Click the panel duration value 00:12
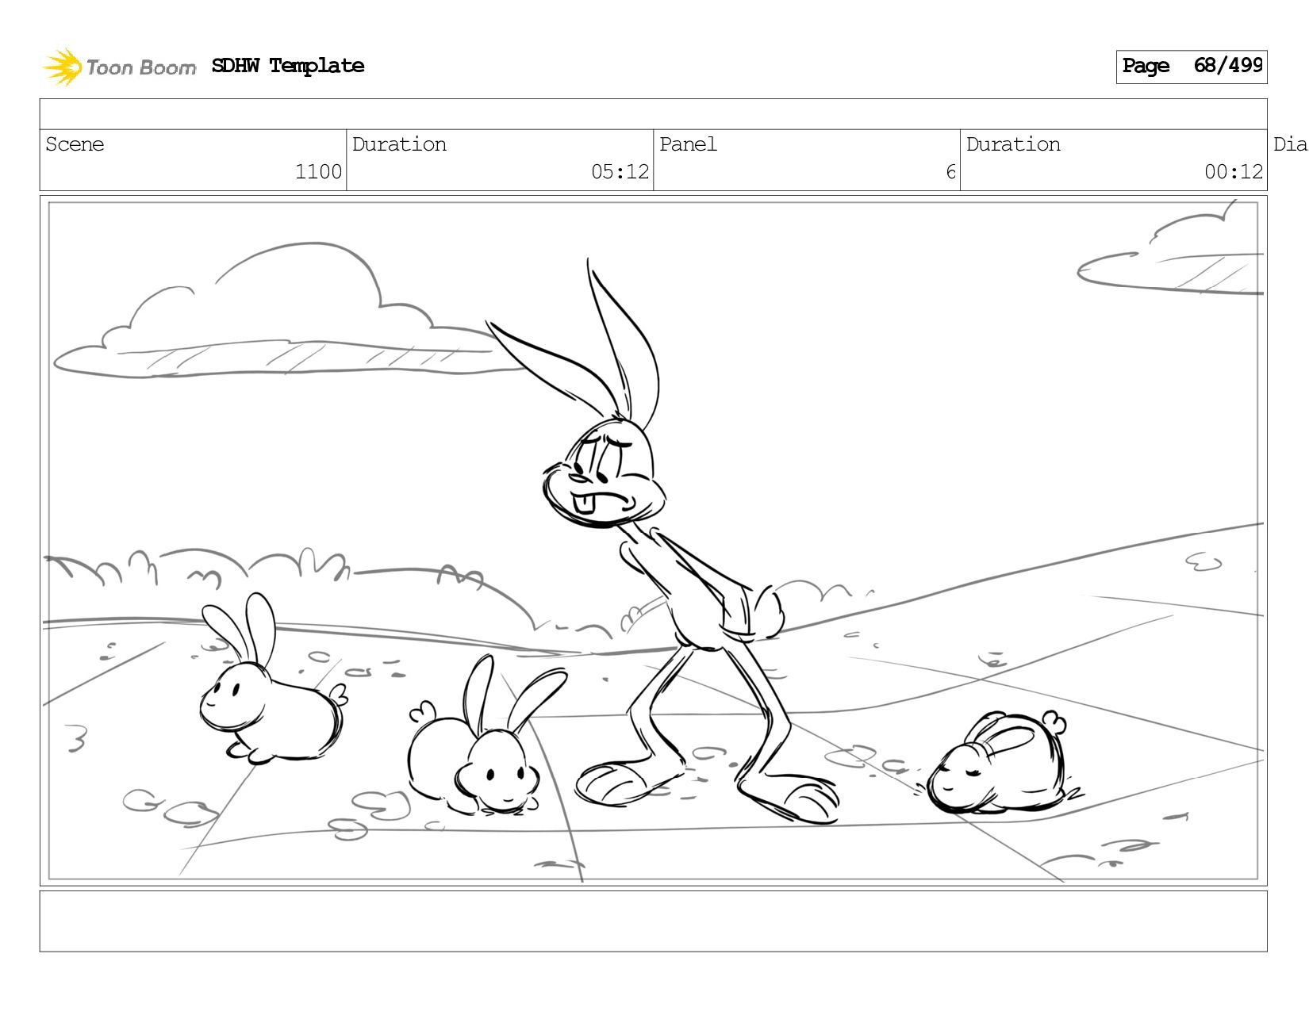The image size is (1309, 1011). (1233, 172)
